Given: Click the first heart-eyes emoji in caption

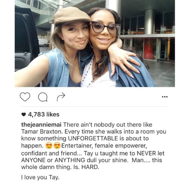Looking at the screenshot, I should tap(49, 146).
